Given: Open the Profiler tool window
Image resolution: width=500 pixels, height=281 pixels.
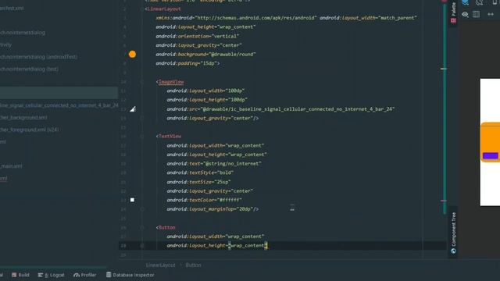Looking at the screenshot, I should coord(85,275).
